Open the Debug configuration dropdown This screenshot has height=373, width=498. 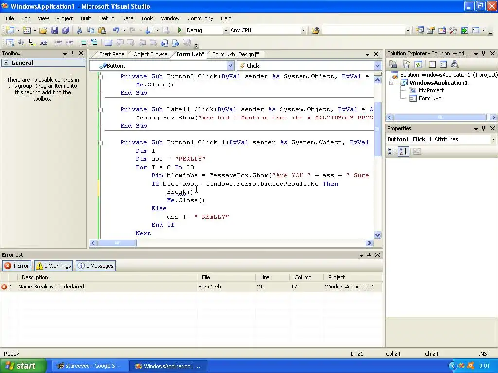pos(226,31)
